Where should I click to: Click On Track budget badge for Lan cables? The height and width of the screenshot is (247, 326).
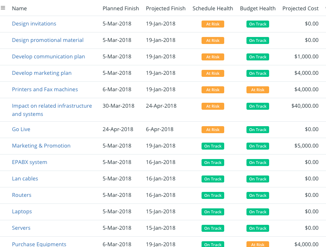click(x=258, y=179)
